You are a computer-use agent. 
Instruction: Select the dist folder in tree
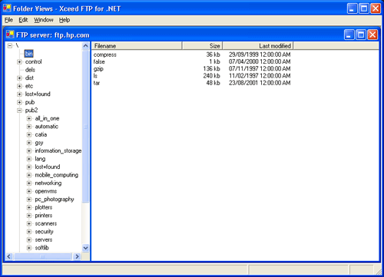[29, 78]
